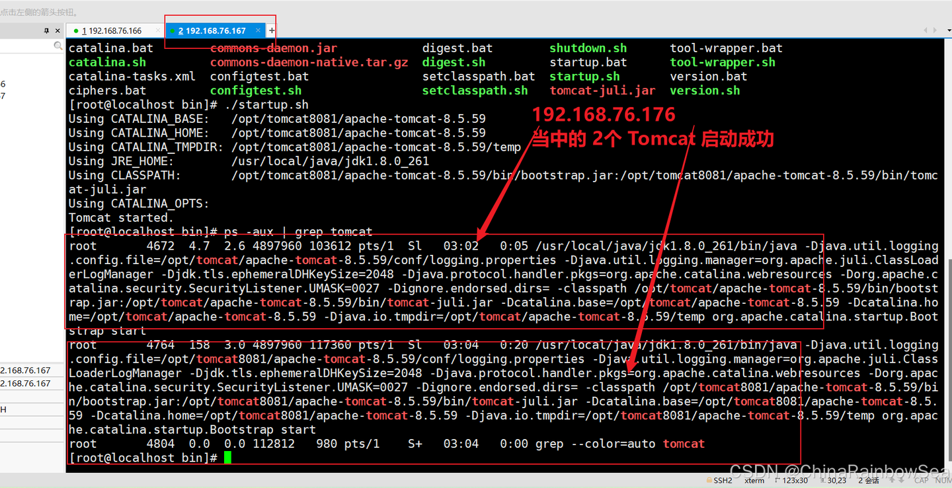This screenshot has height=488, width=952.
Task: Click the down arrow icon in the status bar
Action: tap(901, 480)
